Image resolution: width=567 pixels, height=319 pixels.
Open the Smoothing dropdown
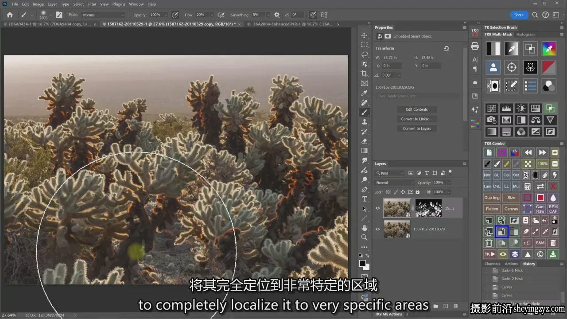pyautogui.click(x=268, y=15)
